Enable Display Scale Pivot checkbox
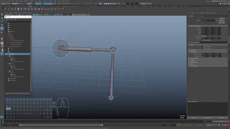This screenshot has height=129, width=230. click(202, 48)
